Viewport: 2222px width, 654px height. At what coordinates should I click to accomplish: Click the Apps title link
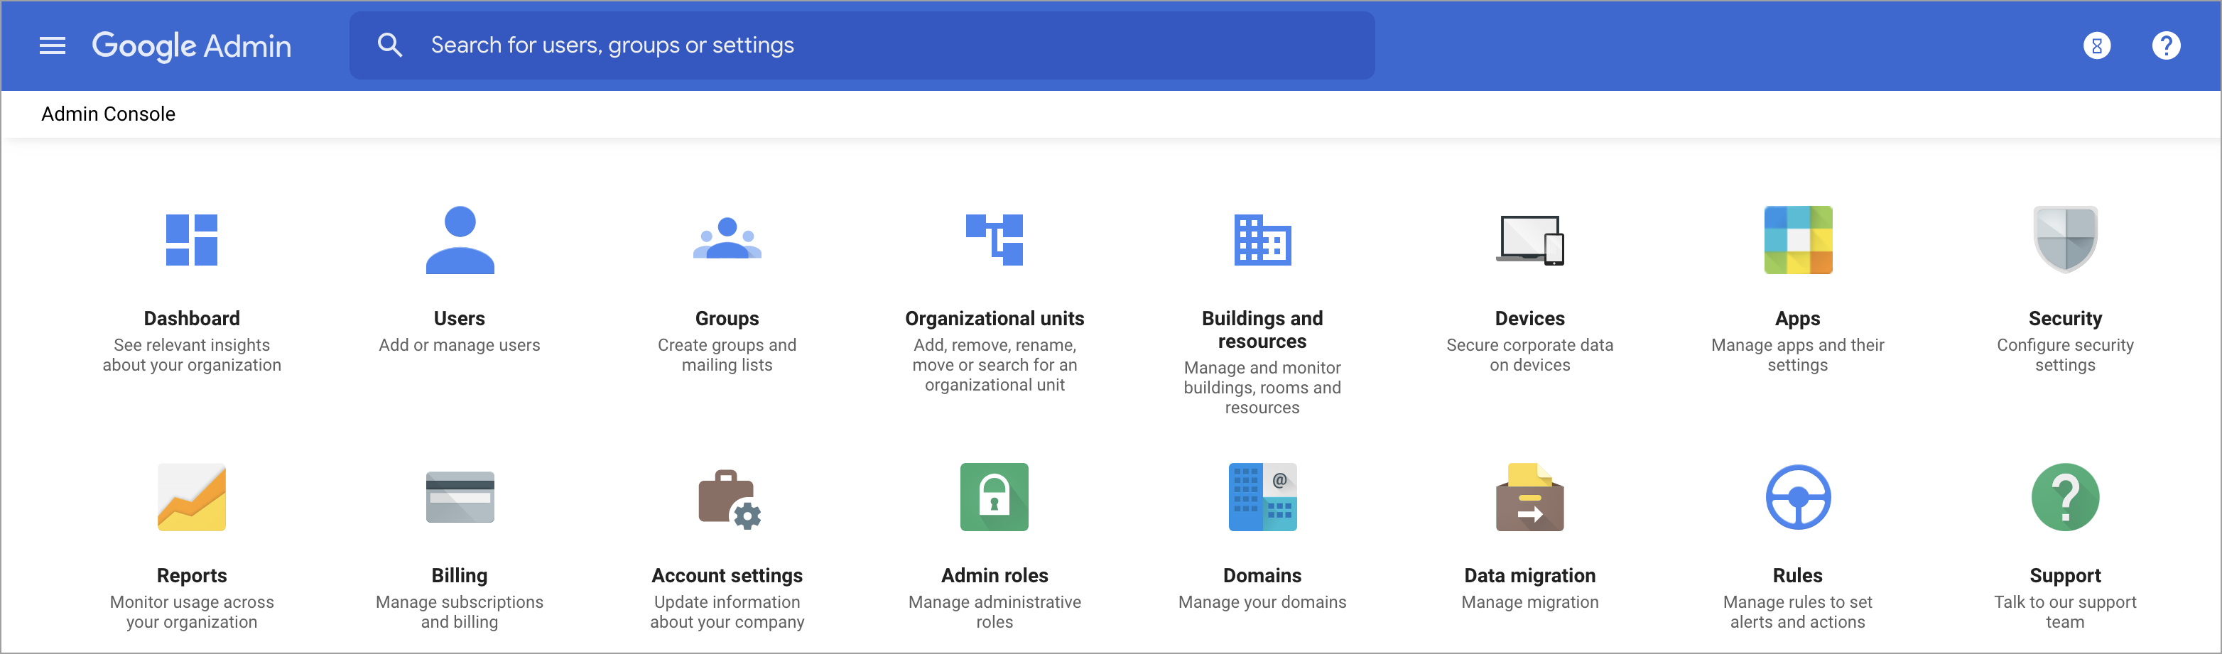[1798, 318]
